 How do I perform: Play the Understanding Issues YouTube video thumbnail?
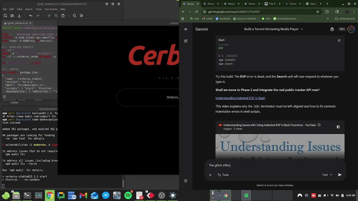click(x=280, y=147)
